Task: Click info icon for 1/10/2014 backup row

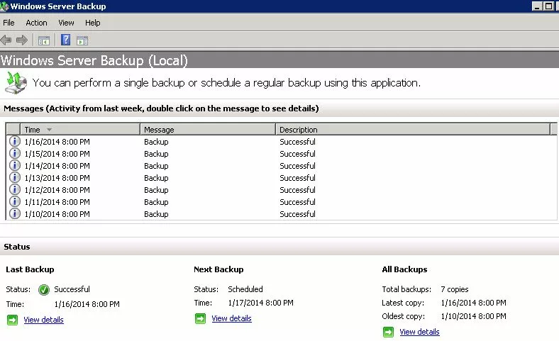Action: coord(15,213)
